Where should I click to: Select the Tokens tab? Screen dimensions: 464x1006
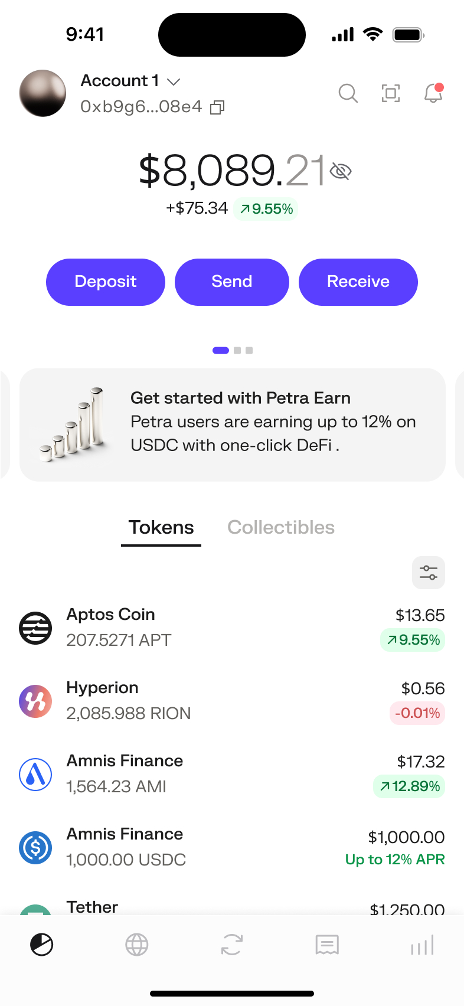click(161, 527)
